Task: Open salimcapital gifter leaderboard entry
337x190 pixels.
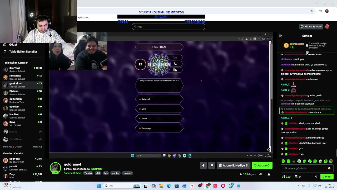Action: pyautogui.click(x=293, y=45)
